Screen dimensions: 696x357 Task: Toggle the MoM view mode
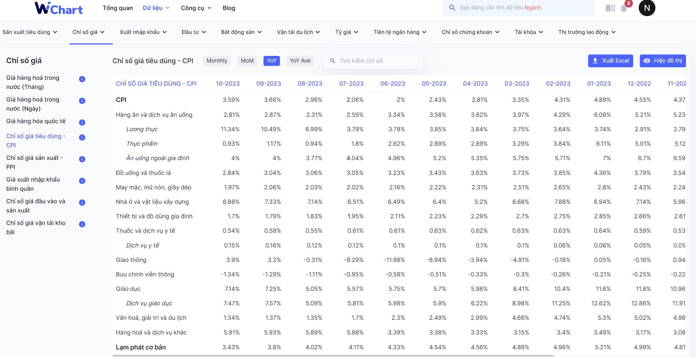(248, 61)
